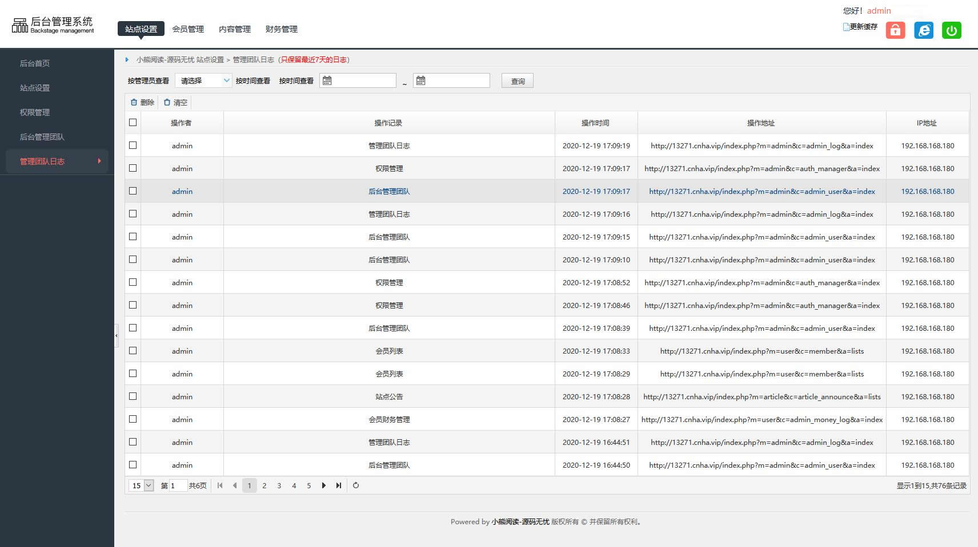Check the row with time 17:09:19
Screen dimensions: 978x547
point(133,145)
